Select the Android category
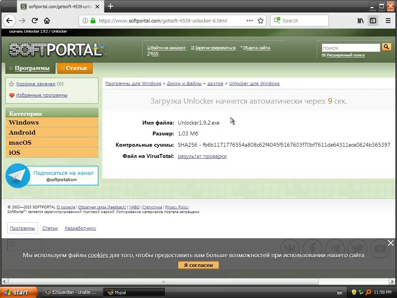The height and width of the screenshot is (298, 397). pos(52,132)
